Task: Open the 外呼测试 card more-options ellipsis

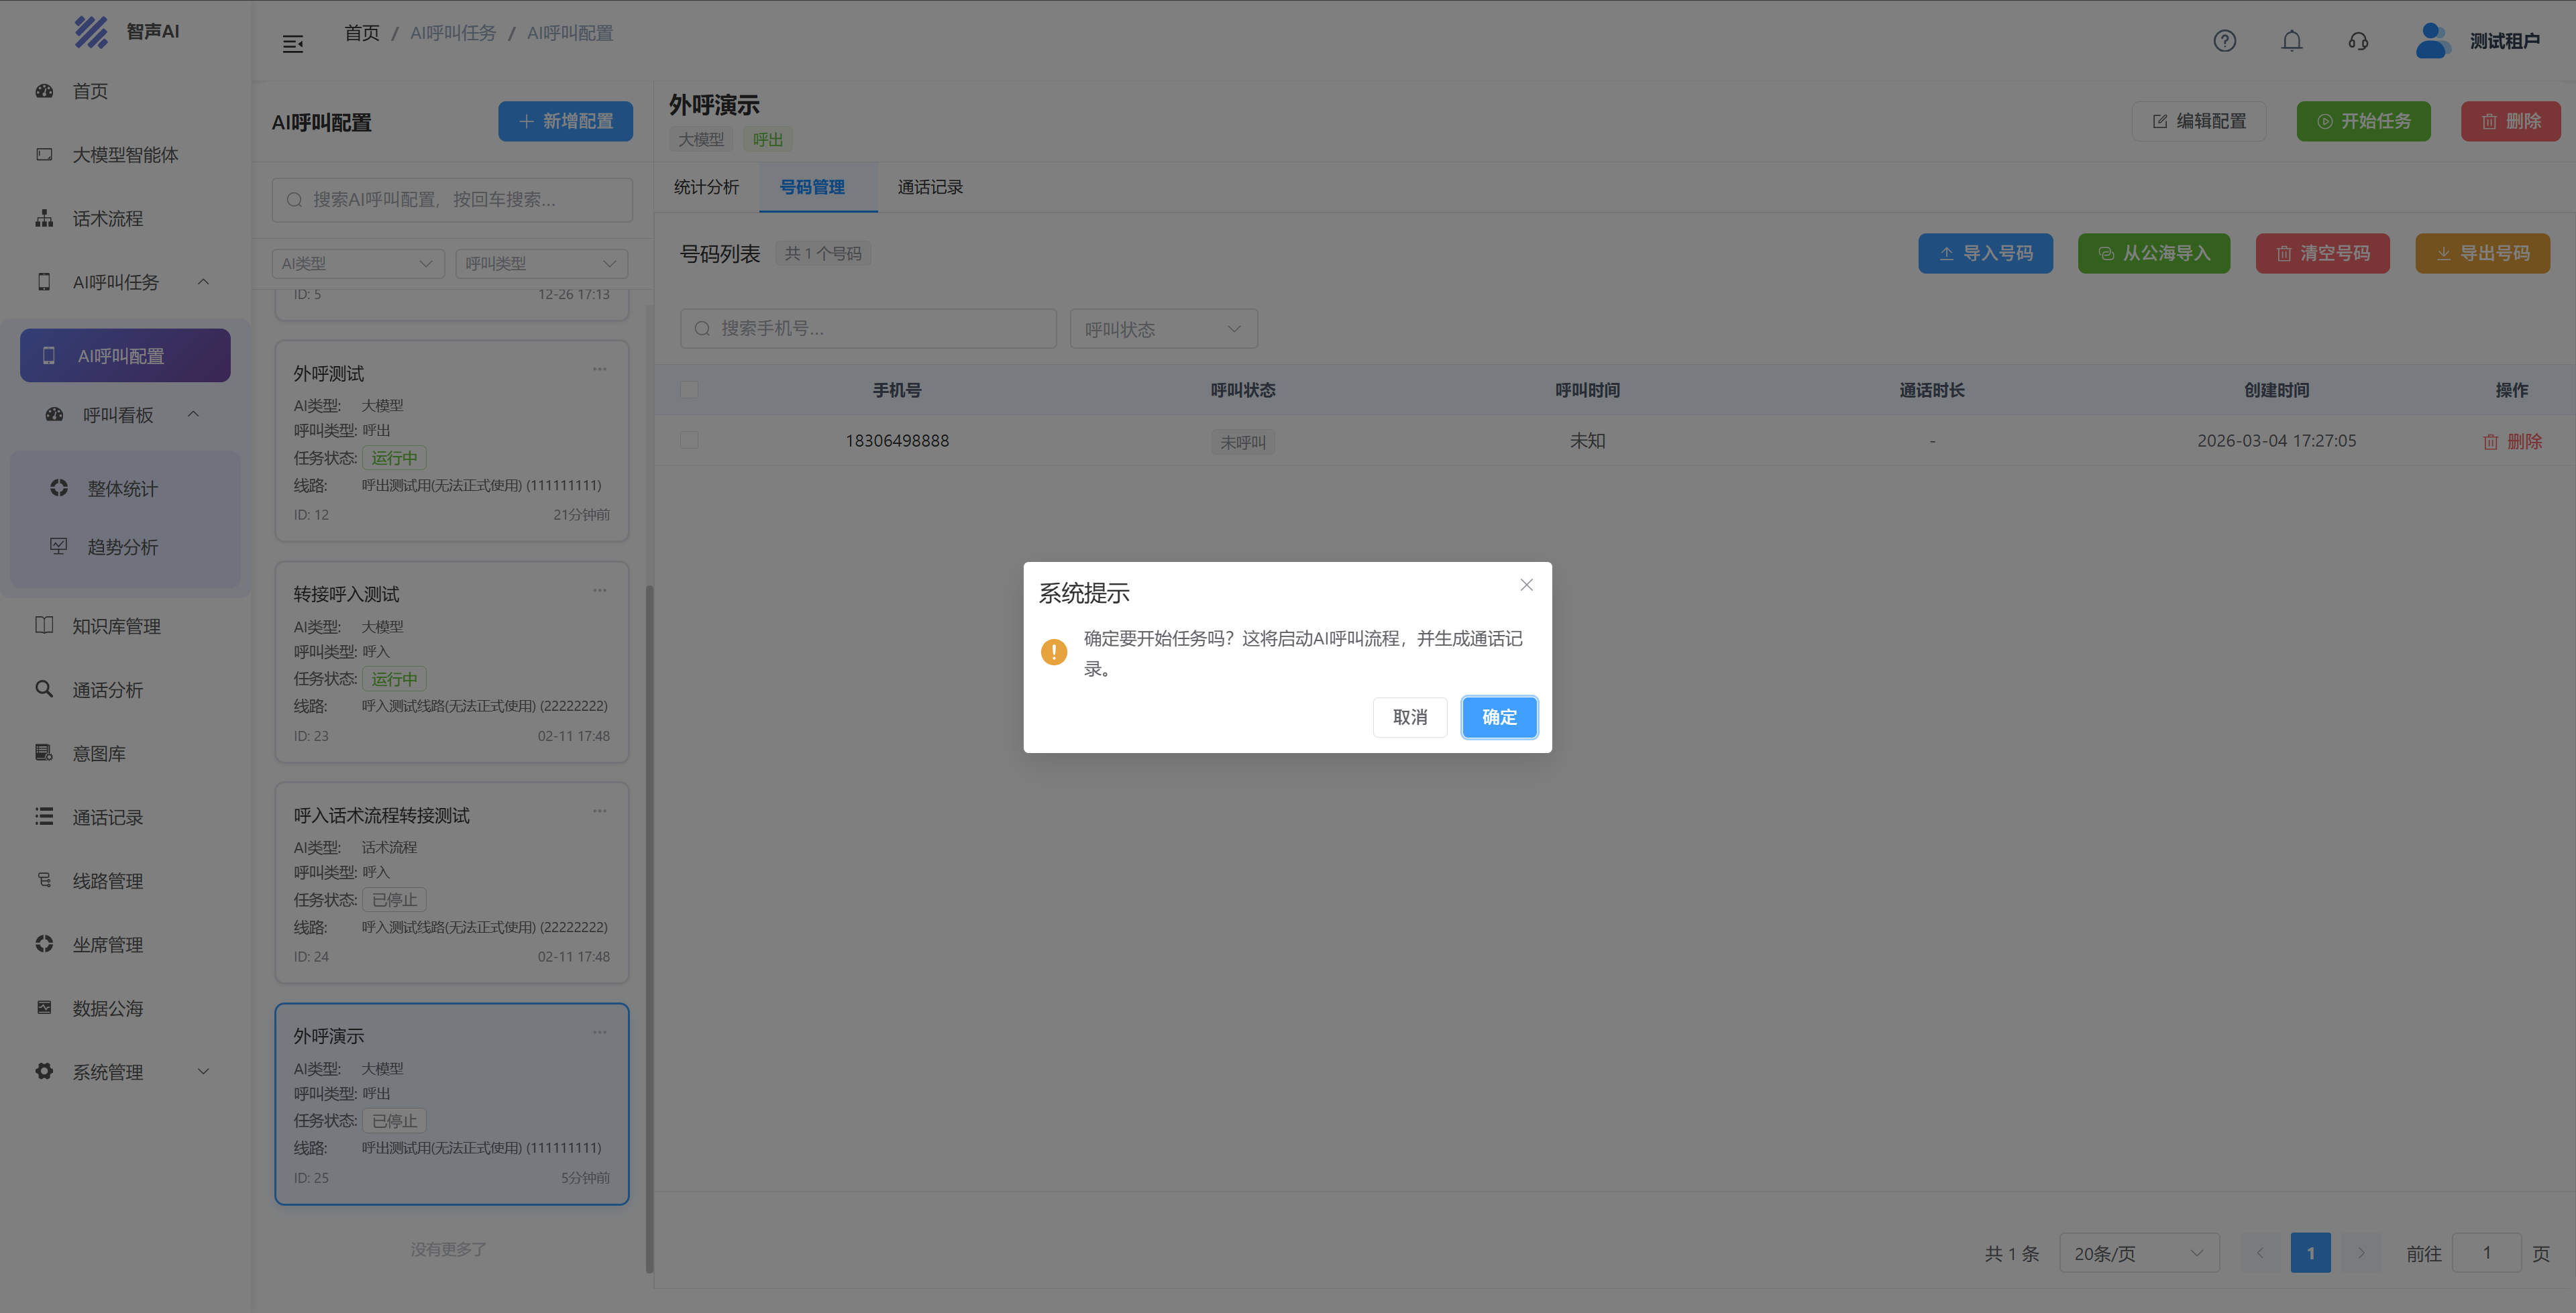Action: [x=599, y=369]
